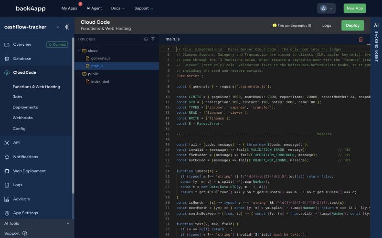Click the Support help question-mark icon
This screenshot has height=238, width=382.
click(25, 233)
